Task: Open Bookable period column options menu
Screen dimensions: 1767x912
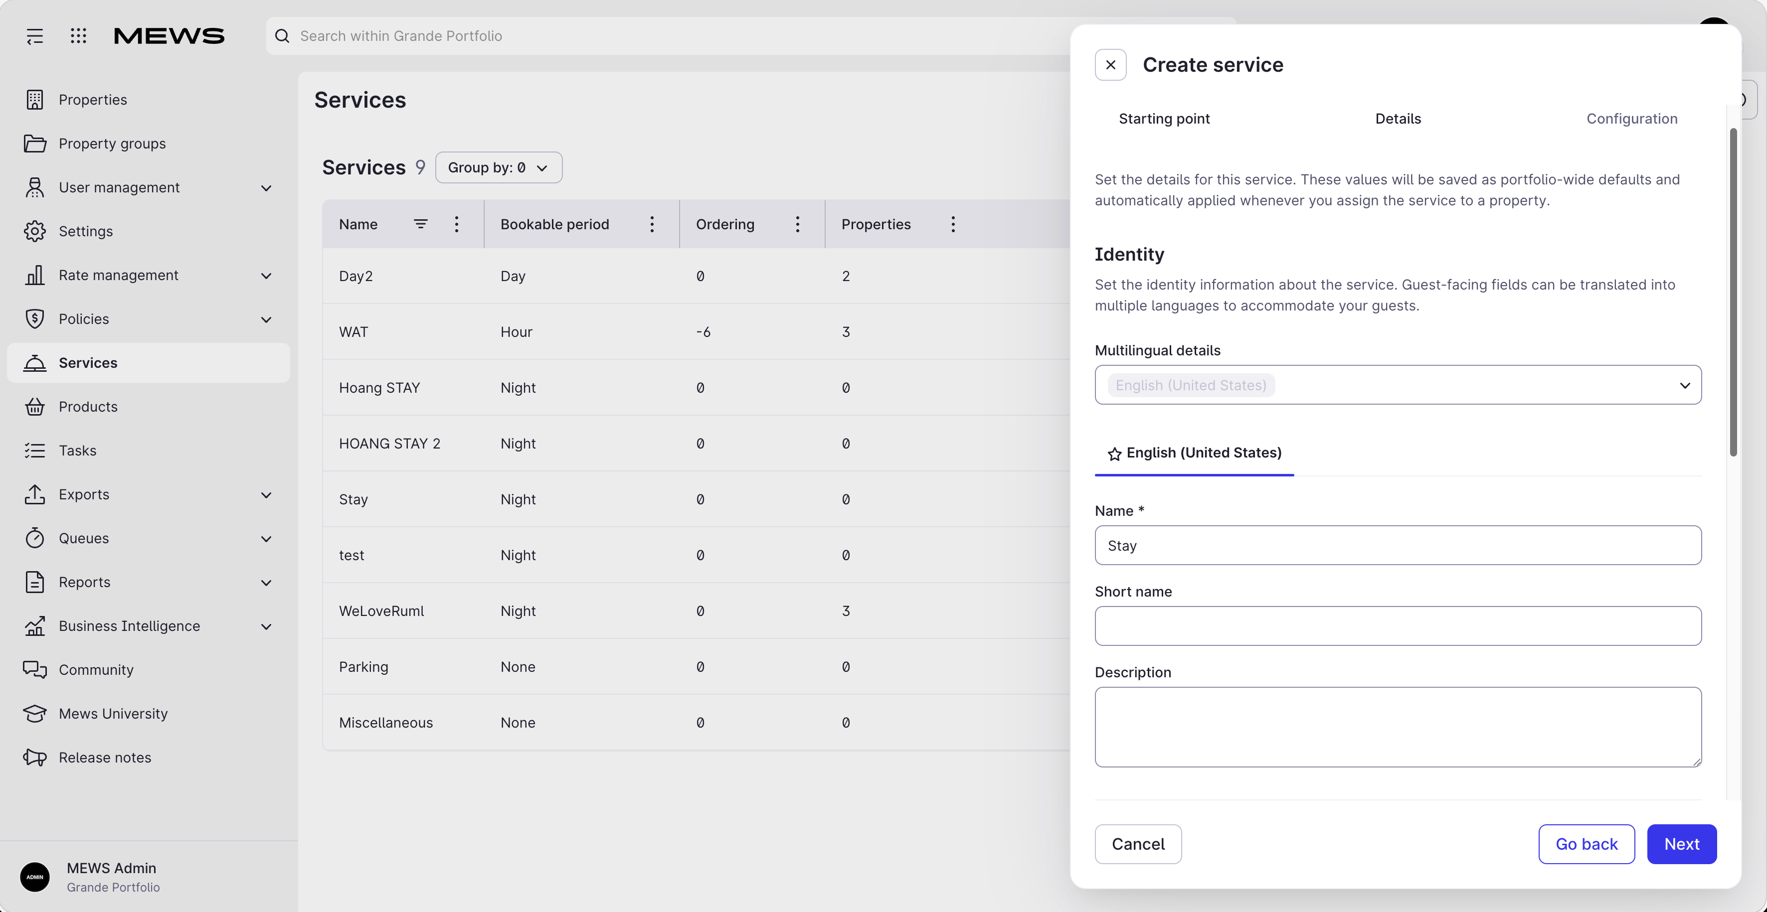Action: tap(652, 224)
